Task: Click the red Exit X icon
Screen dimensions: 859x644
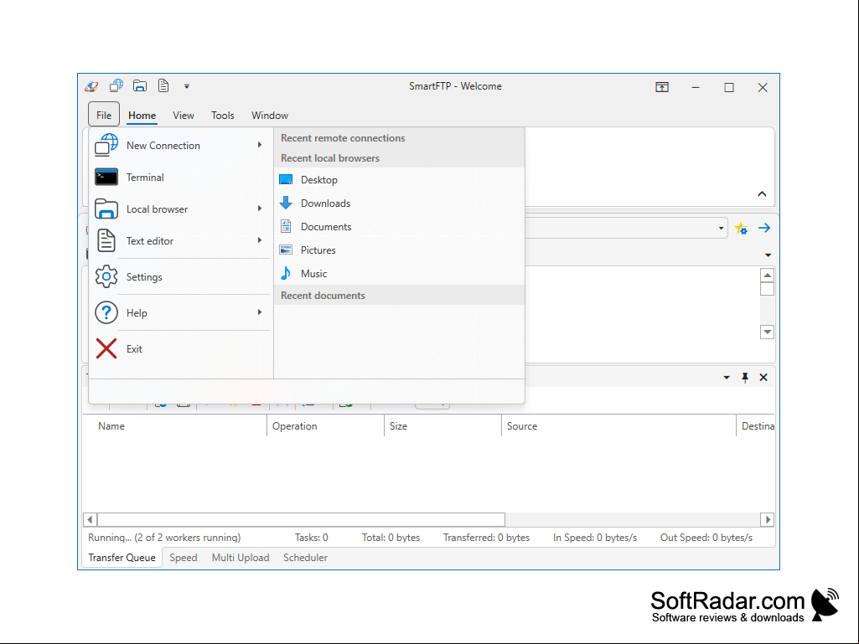Action: [x=106, y=349]
